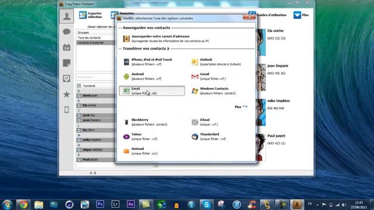Open Skype from the taskbar

point(206,205)
